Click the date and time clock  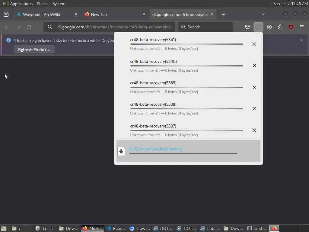(290, 4)
